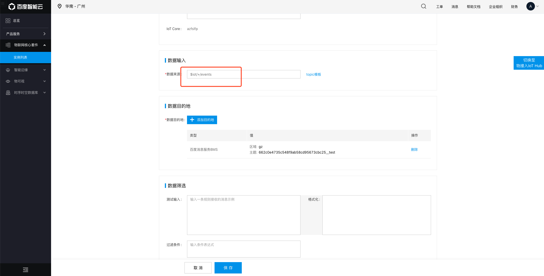Image resolution: width=544 pixels, height=276 pixels.
Task: Select 实例列表 in the sidebar
Action: 26,58
